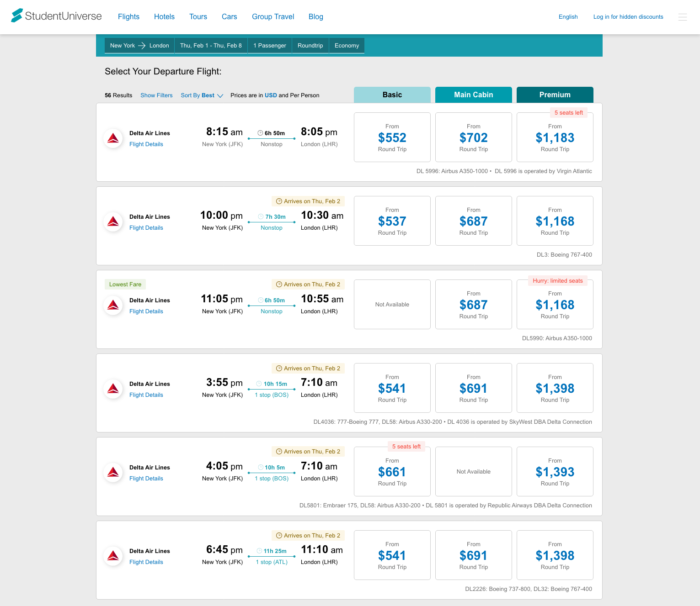
Task: Click the clock icon beside 10h 15m
Action: [259, 384]
